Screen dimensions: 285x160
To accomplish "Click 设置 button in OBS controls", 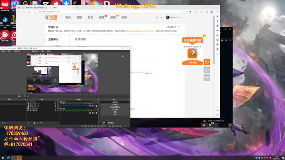I will point(115,112).
